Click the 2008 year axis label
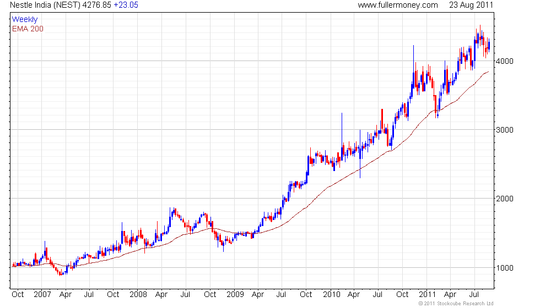This screenshot has height=308, width=540. click(x=138, y=295)
